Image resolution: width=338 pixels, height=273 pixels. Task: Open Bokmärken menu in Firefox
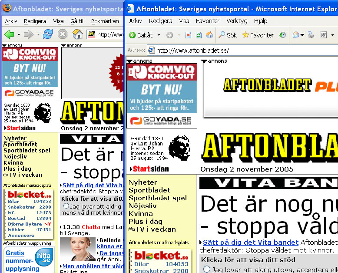coord(105,21)
